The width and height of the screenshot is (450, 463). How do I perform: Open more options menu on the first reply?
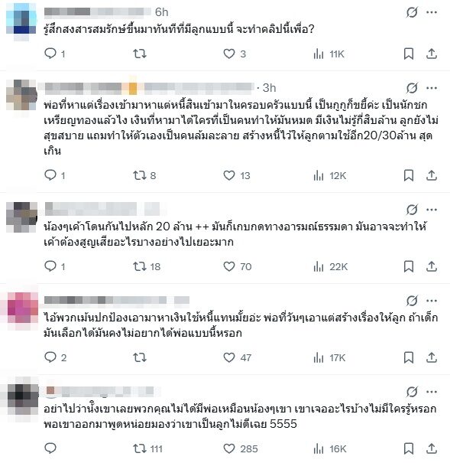(x=432, y=12)
